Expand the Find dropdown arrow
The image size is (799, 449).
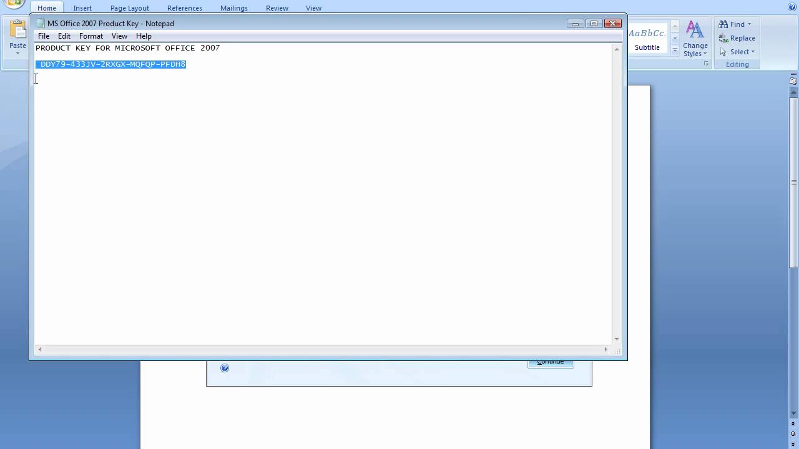click(750, 24)
